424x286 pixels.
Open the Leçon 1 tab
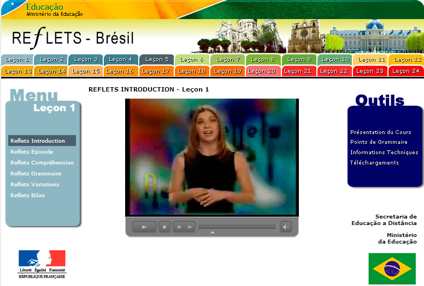[x=17, y=59]
